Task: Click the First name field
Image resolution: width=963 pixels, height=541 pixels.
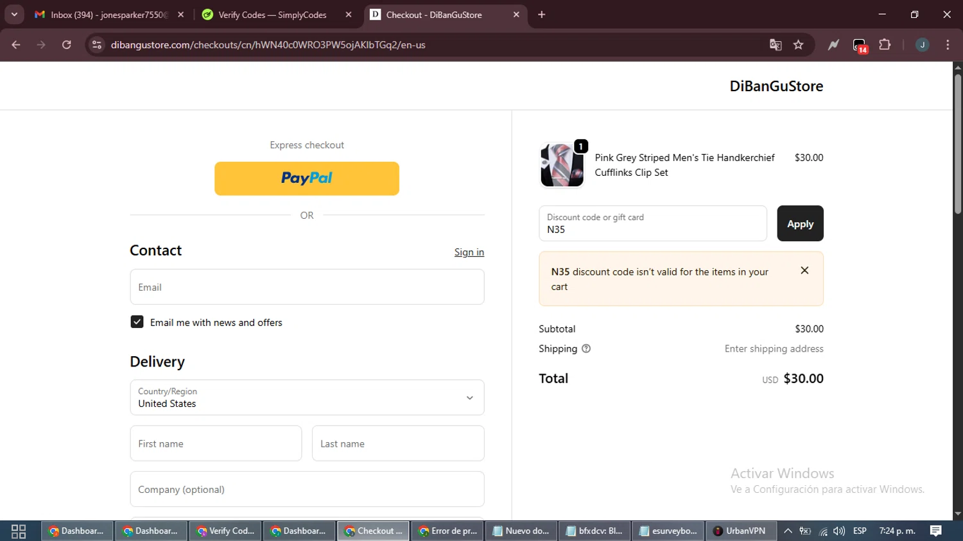Action: pos(216,443)
